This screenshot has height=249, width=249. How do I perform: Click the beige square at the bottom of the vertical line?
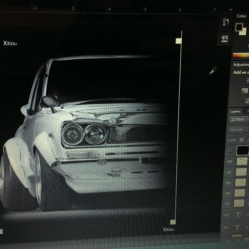(x=173, y=222)
